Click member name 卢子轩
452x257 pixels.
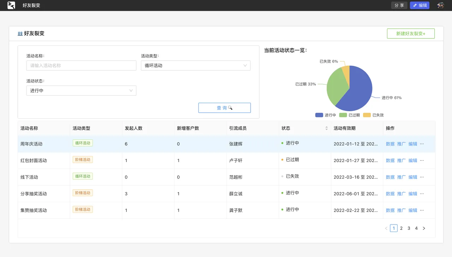(236, 160)
